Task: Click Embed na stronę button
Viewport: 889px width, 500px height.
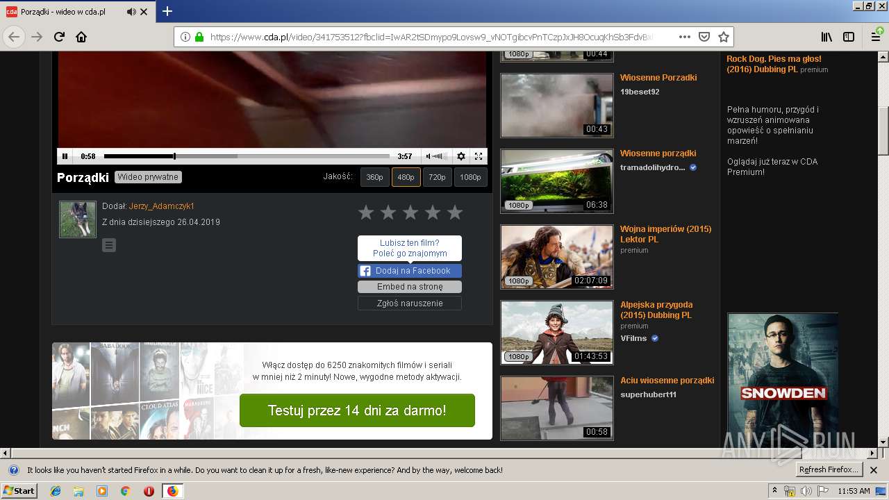Action: tap(410, 287)
